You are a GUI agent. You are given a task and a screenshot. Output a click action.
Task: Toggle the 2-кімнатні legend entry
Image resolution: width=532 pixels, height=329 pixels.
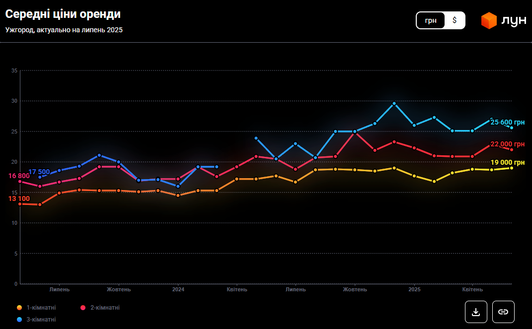coord(104,308)
